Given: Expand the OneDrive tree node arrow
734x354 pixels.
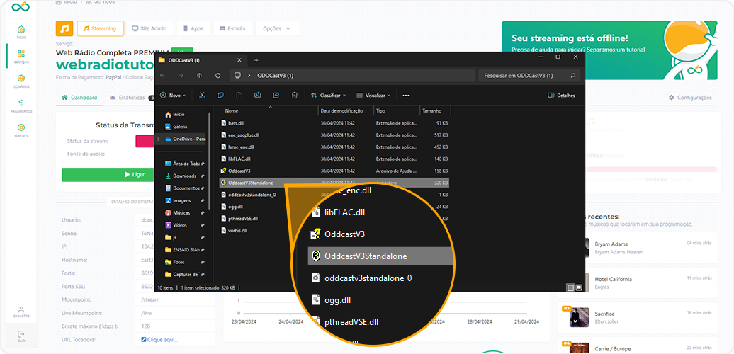Looking at the screenshot, I should tap(159, 139).
